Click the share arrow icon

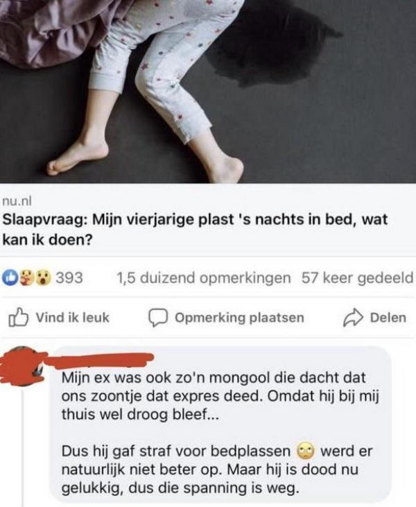(352, 318)
